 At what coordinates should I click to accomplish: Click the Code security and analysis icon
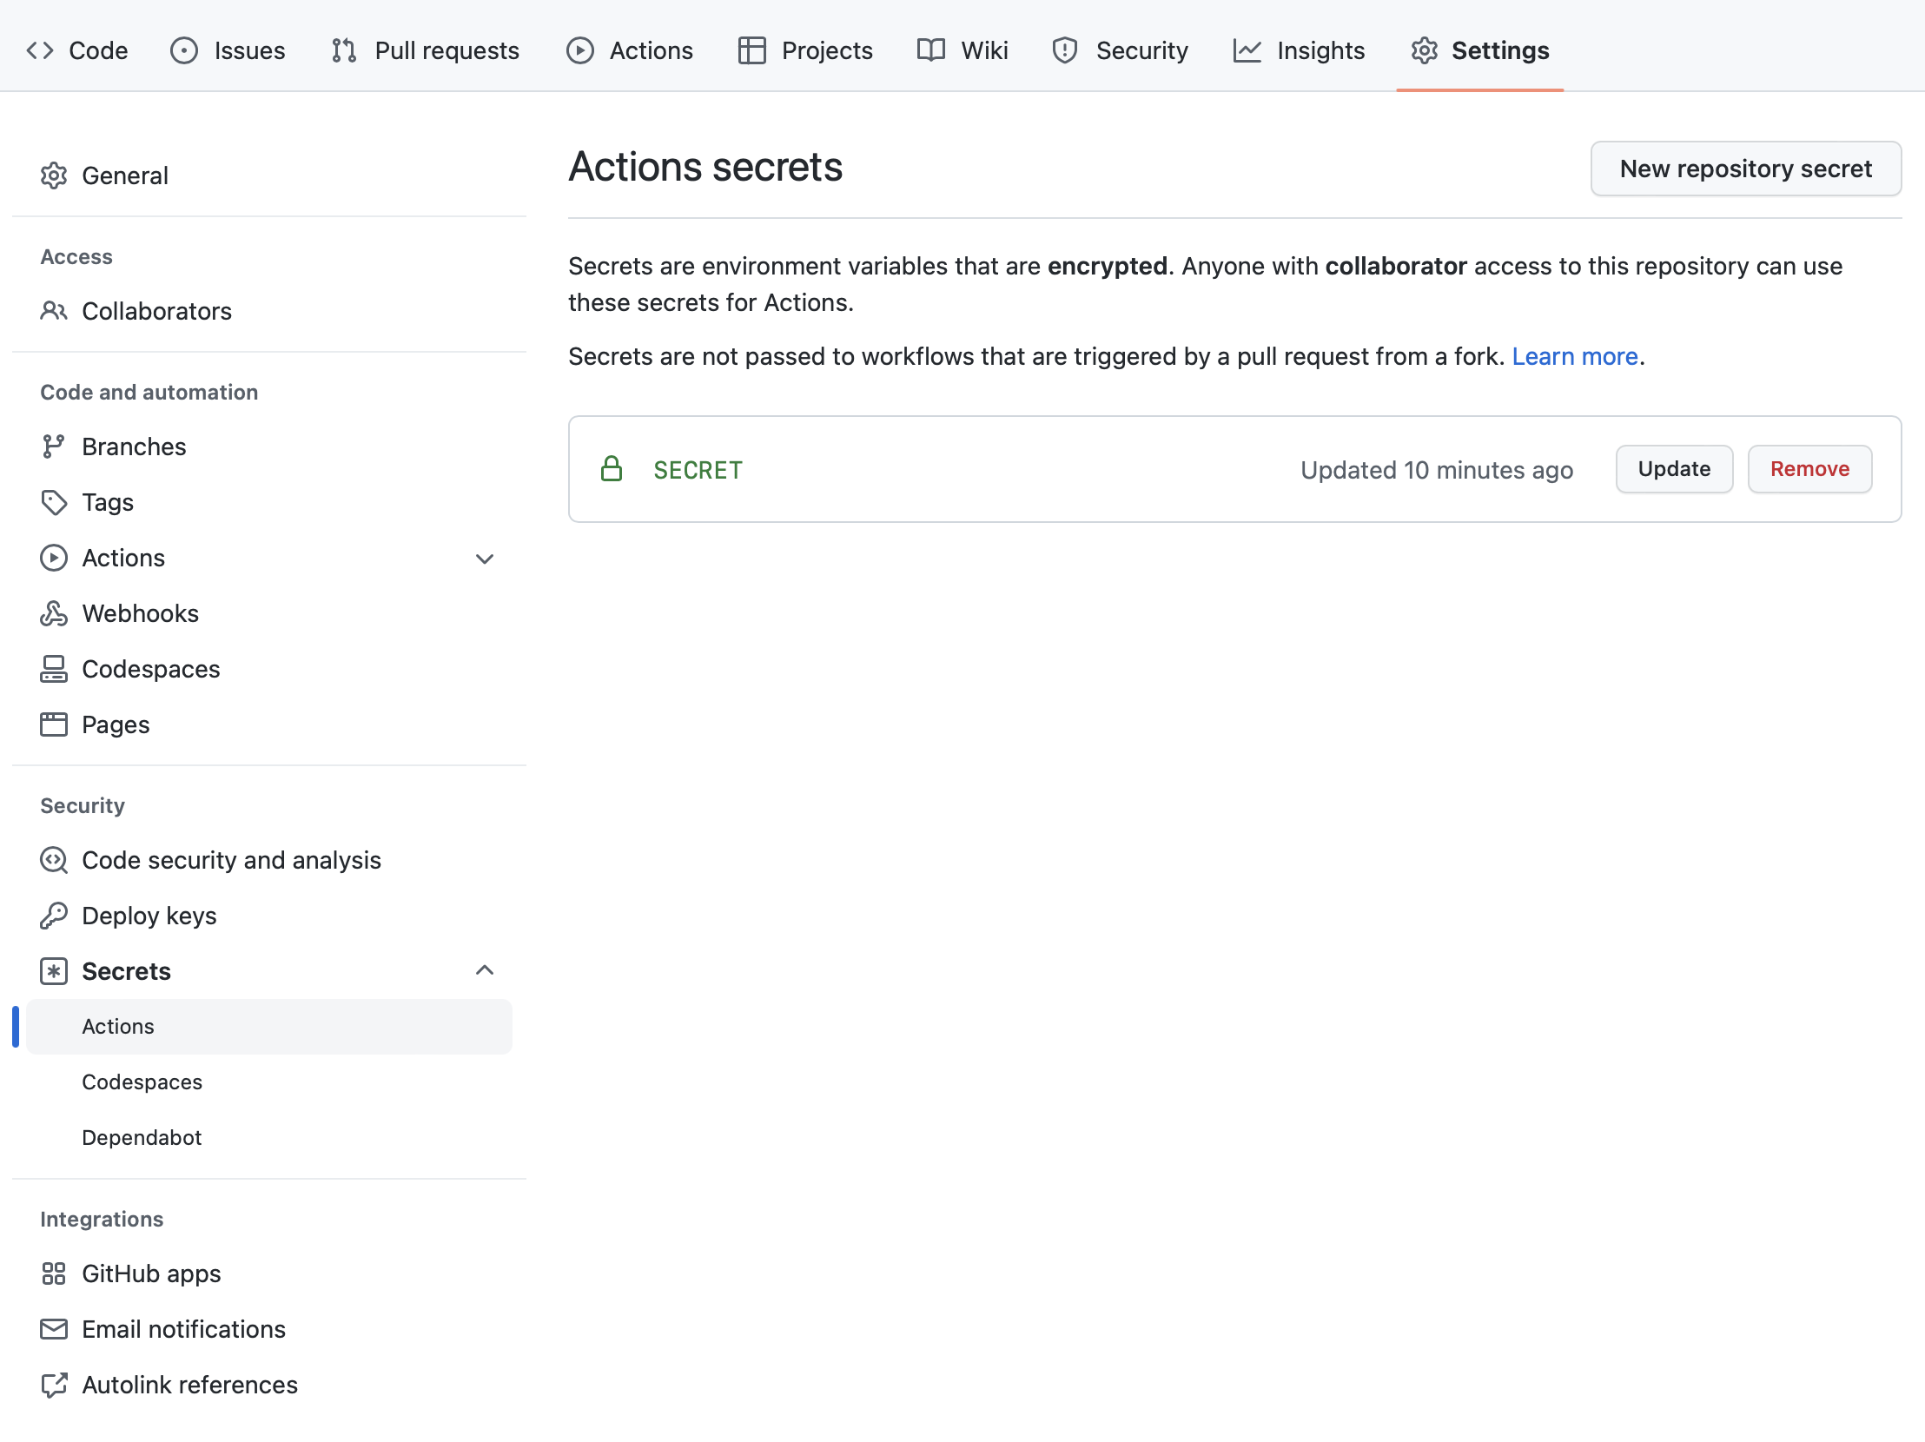click(53, 860)
